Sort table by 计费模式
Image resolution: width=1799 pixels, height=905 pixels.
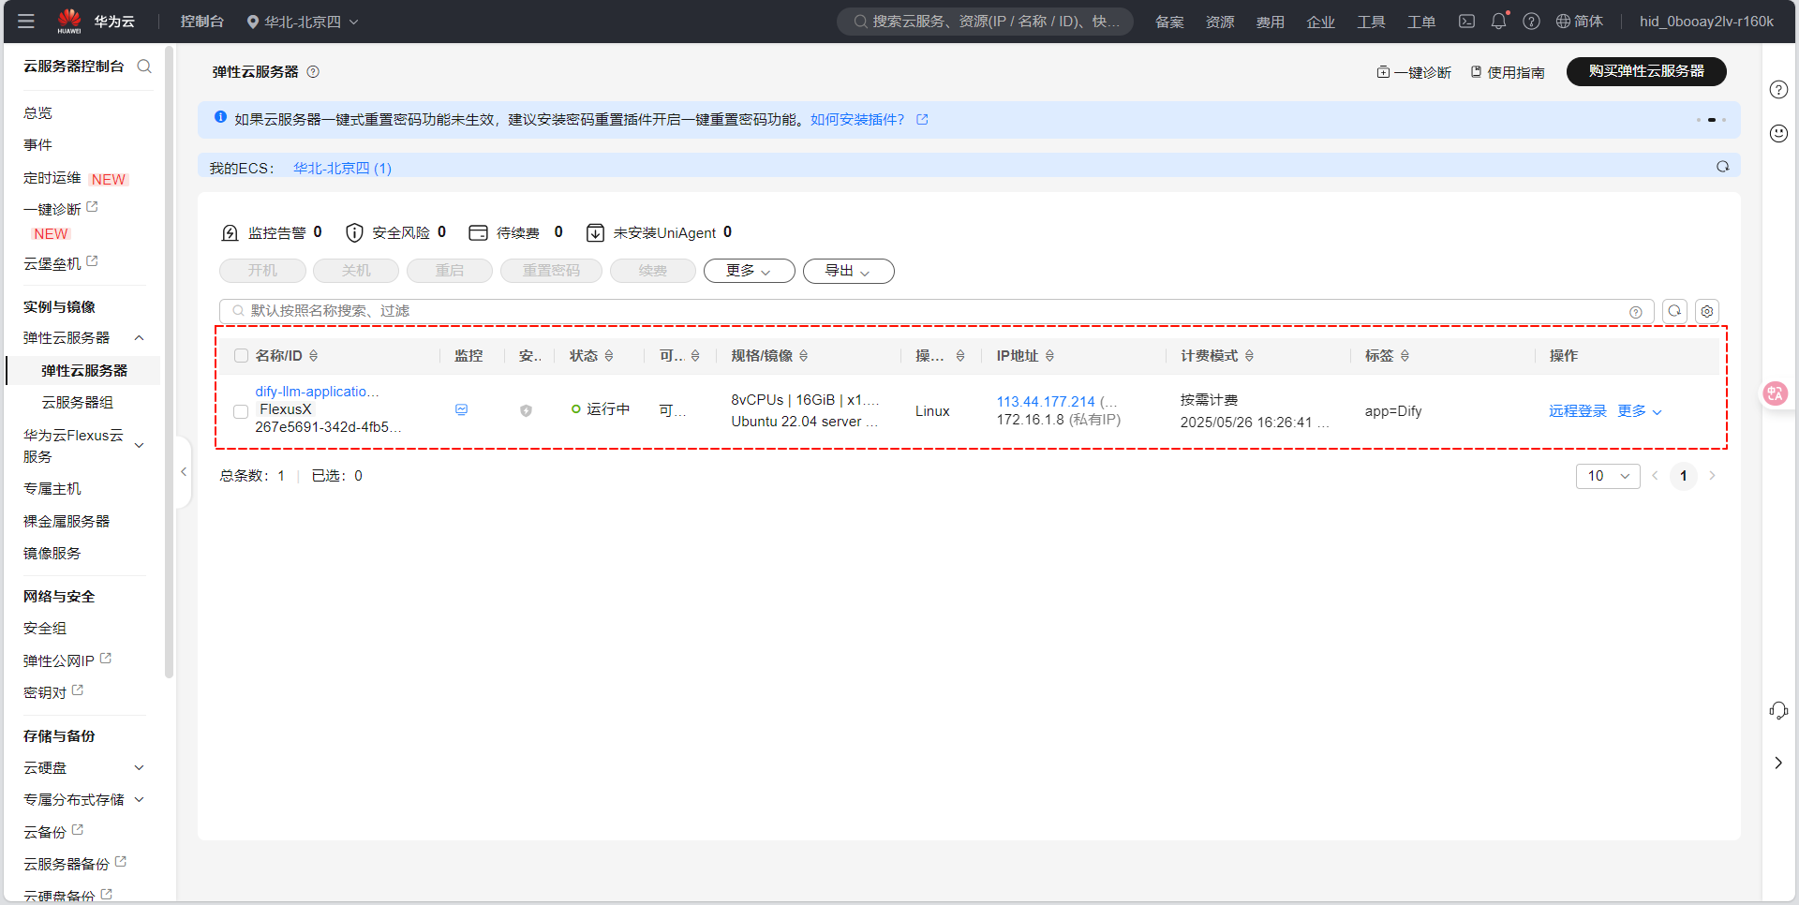coord(1249,356)
